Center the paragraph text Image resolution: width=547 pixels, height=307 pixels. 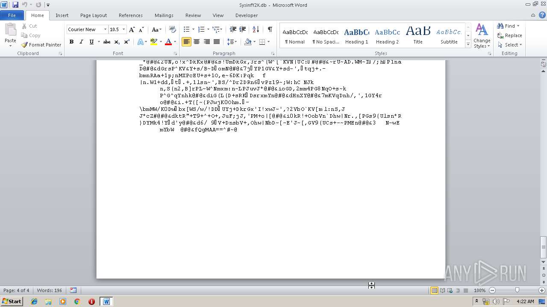coord(197,42)
